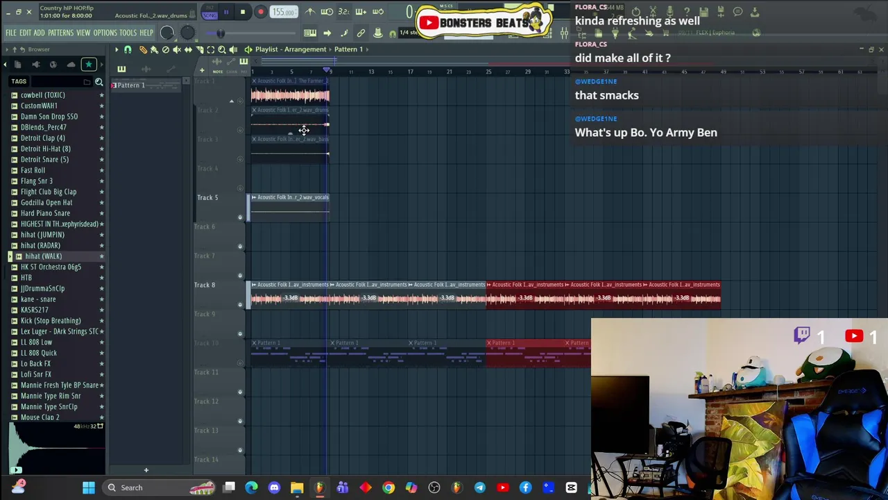This screenshot has width=888, height=500.
Task: Toggle the link/multilink controllers icon
Action: 361,33
